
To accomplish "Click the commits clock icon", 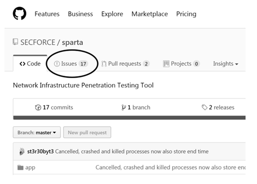I will pyautogui.click(x=38, y=107).
